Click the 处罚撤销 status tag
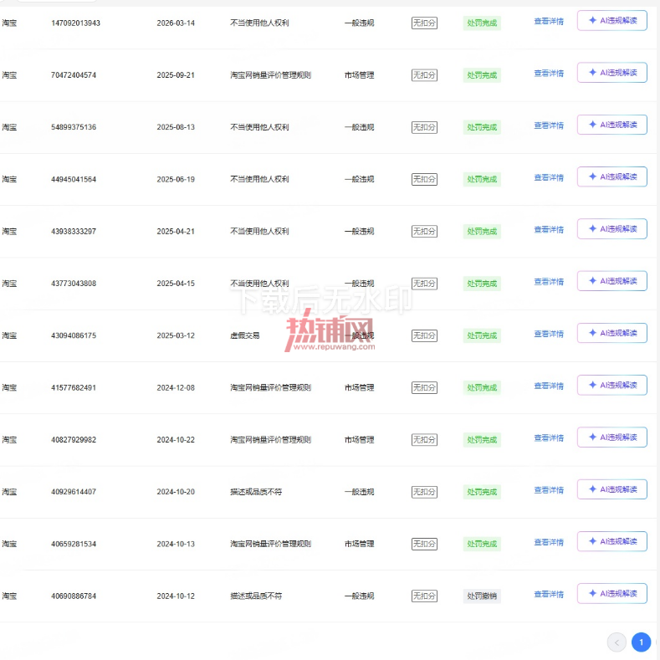Screen dimensions: 660x660 482,596
